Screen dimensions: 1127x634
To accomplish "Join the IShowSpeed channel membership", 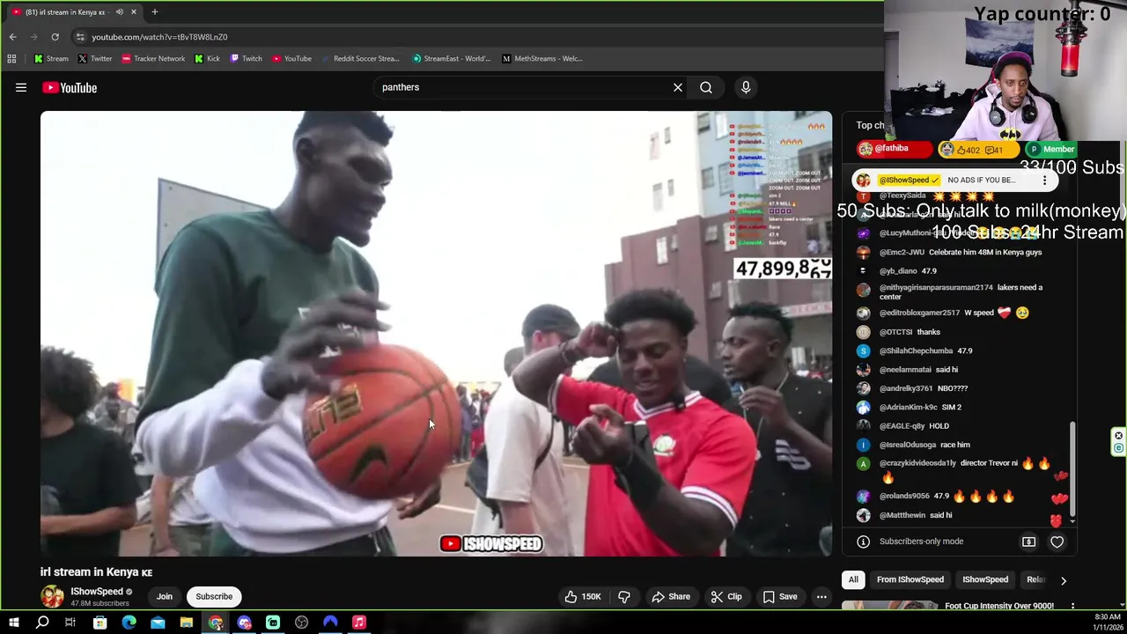I will tap(165, 596).
